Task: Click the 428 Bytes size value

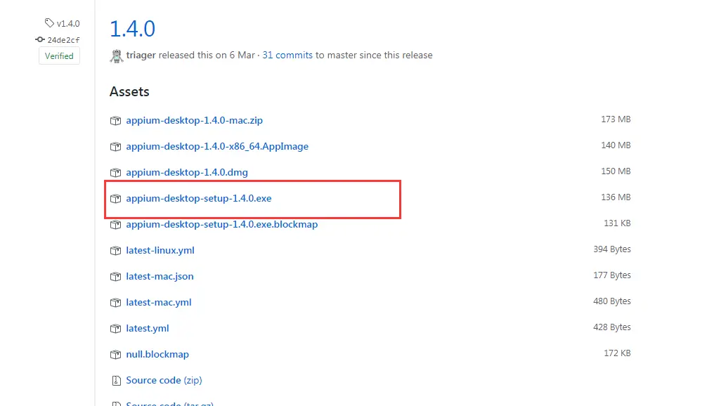Action: coord(612,327)
